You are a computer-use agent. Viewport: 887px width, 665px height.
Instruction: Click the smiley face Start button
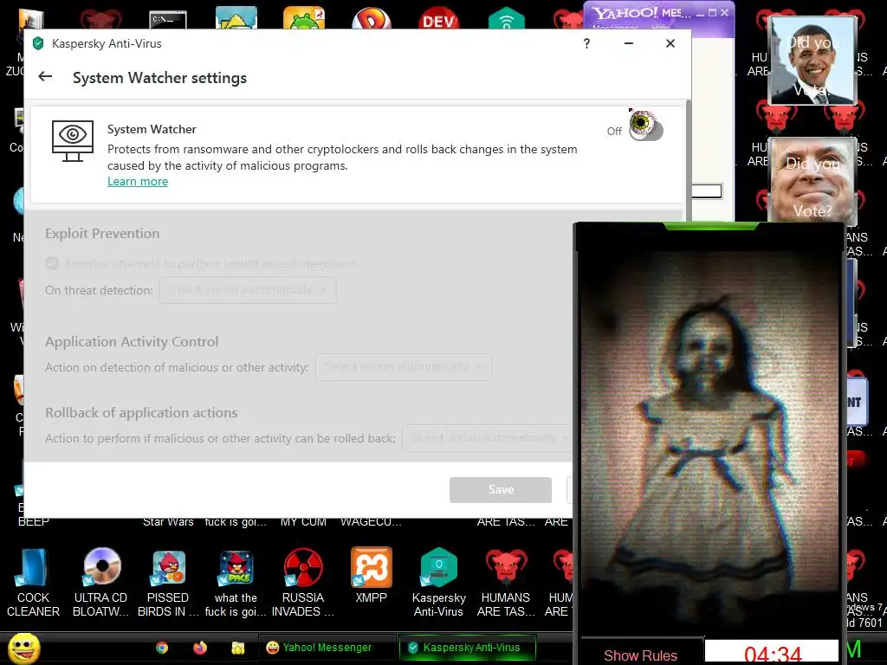(23, 649)
